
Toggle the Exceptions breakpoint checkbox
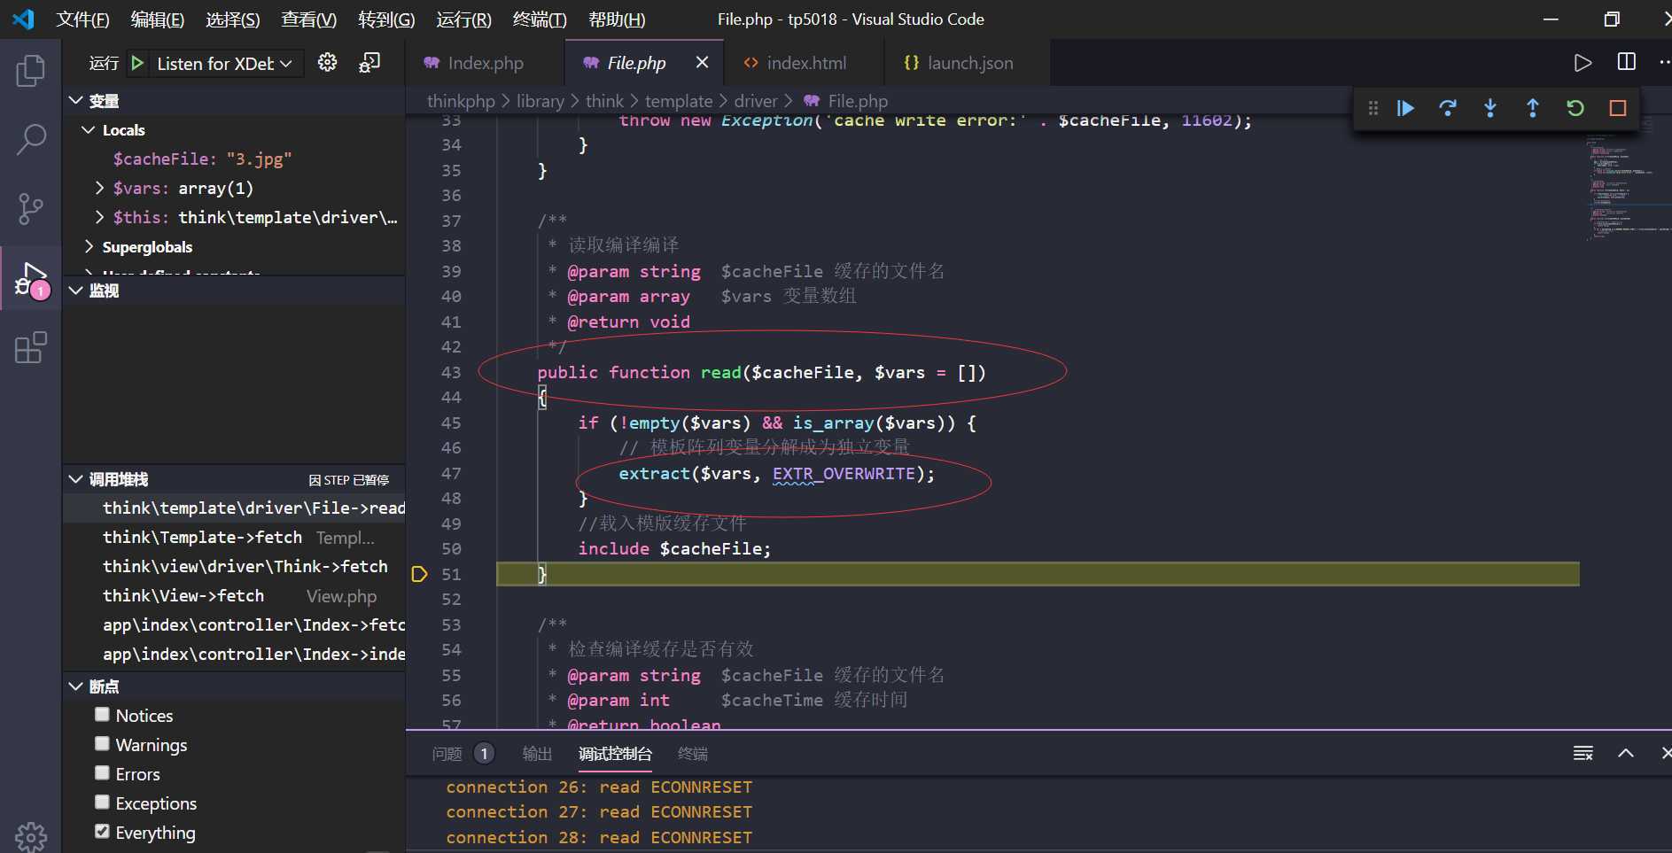pyautogui.click(x=103, y=802)
